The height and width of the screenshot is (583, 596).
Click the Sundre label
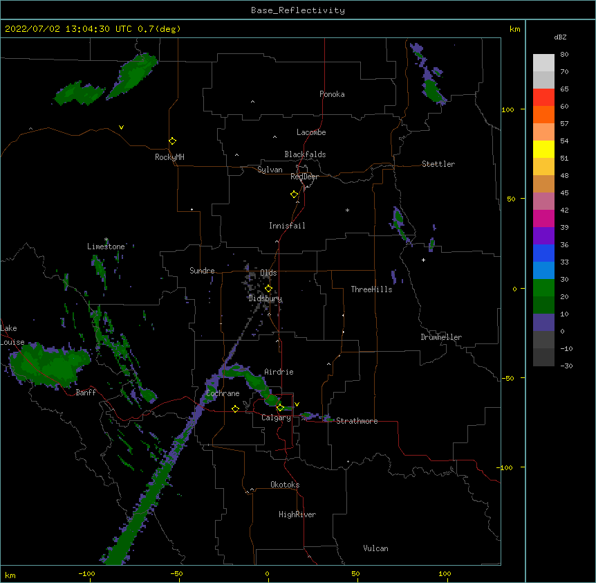pyautogui.click(x=202, y=271)
